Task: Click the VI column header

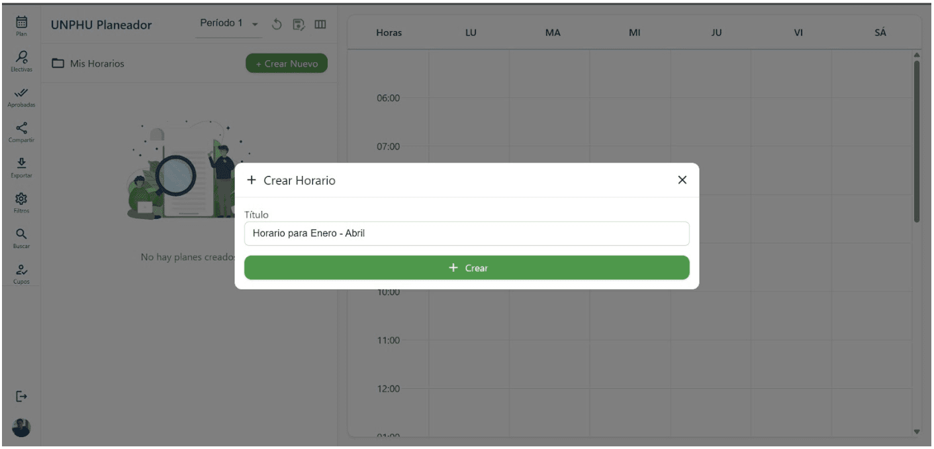Action: [x=798, y=32]
